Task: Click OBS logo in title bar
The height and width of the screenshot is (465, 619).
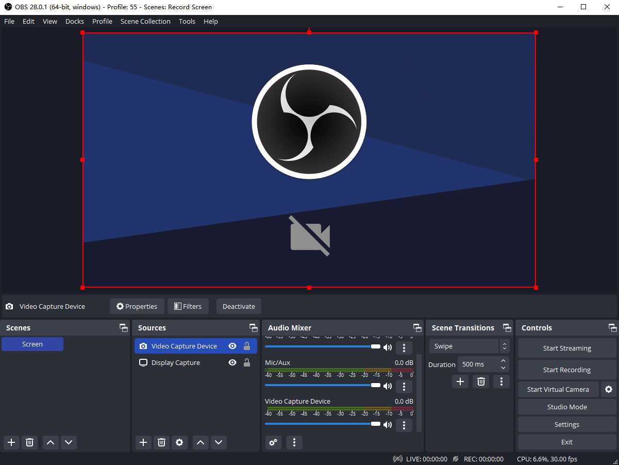Action: 8,7
